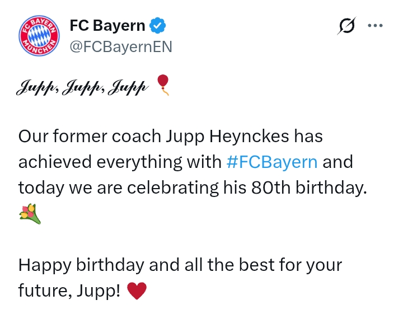Viewport: 403px width, 314px height.
Task: Click the words "Happy birthday"
Action: coord(81,264)
